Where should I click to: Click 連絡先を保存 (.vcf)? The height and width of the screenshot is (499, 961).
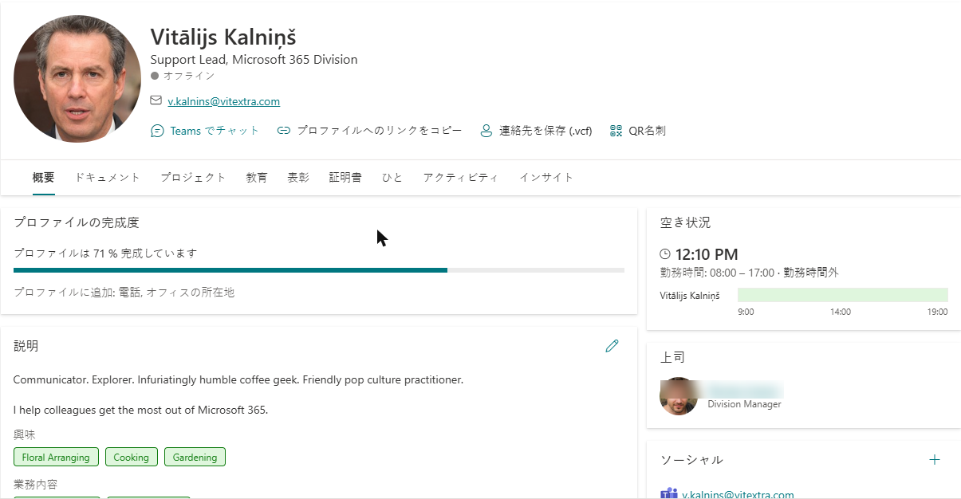545,131
